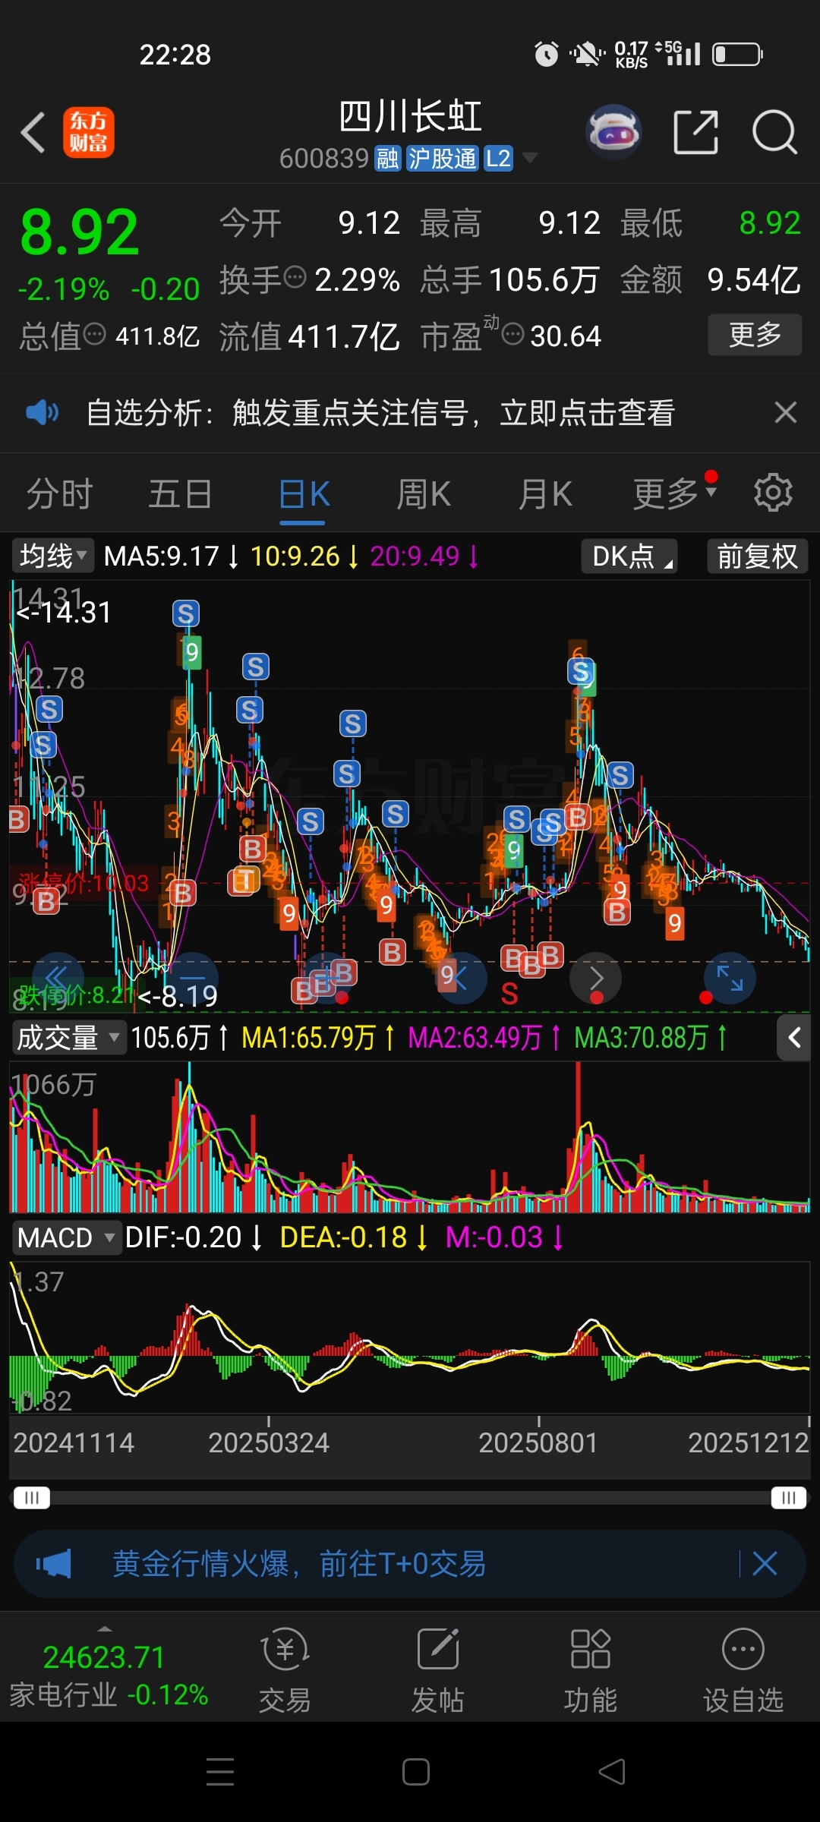Open chart settings gear icon

(773, 493)
